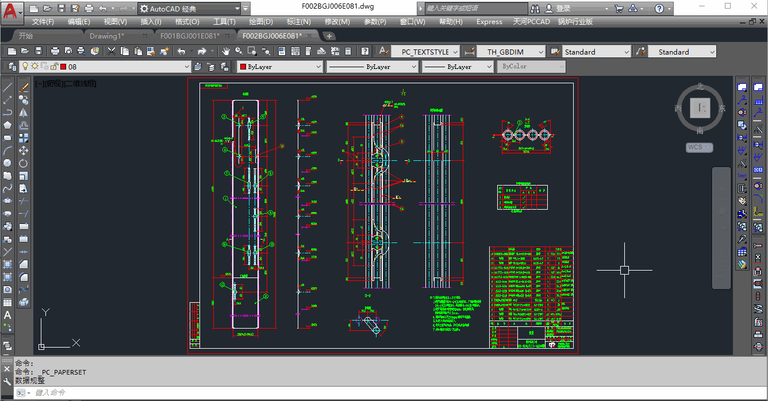
Task: Click the keyword search box in title bar
Action: point(476,9)
